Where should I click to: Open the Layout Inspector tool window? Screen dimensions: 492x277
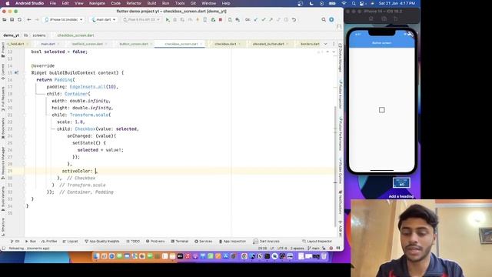coord(317,241)
